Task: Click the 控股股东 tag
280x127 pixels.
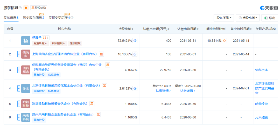Action: click(x=75, y=43)
